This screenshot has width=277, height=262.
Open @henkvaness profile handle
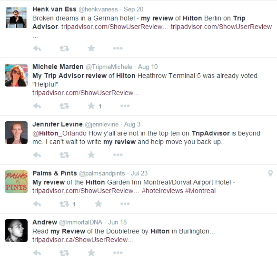pyautogui.click(x=98, y=10)
